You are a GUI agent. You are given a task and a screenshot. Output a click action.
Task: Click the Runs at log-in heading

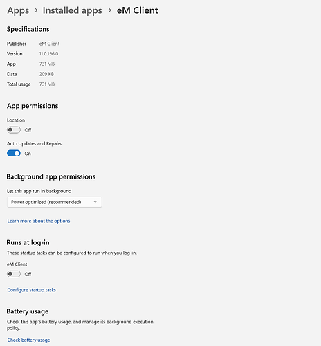pos(28,242)
